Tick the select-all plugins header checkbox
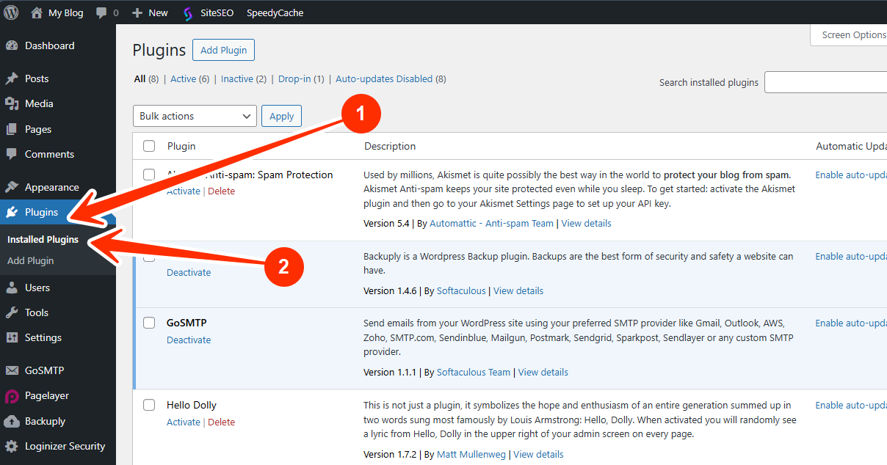 point(149,146)
